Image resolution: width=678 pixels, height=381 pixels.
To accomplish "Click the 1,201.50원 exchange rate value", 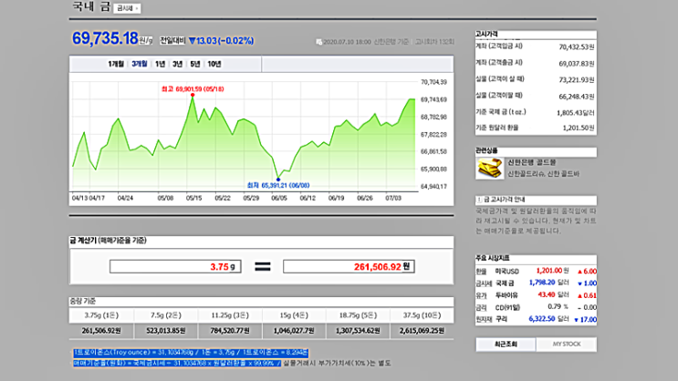I will click(579, 129).
